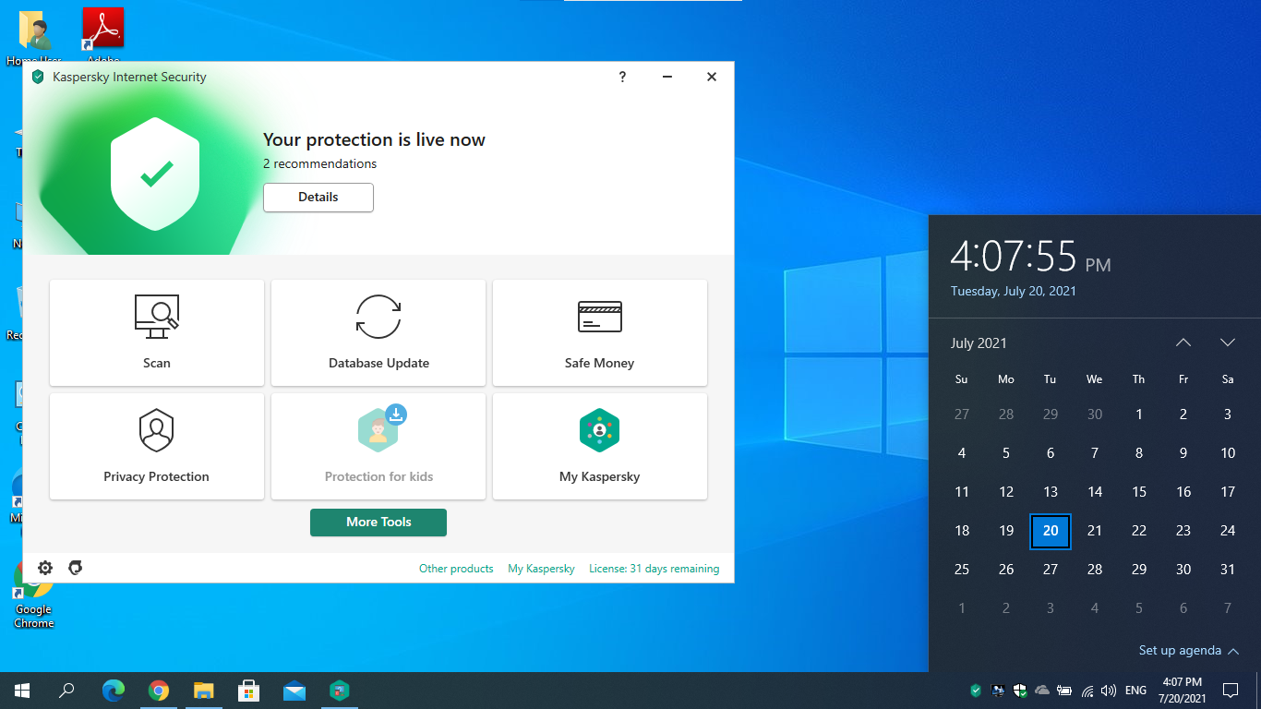
Task: Open Microsoft Edge from the taskbar
Action: 114,691
